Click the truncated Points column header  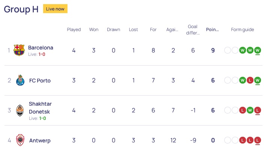[x=212, y=30]
